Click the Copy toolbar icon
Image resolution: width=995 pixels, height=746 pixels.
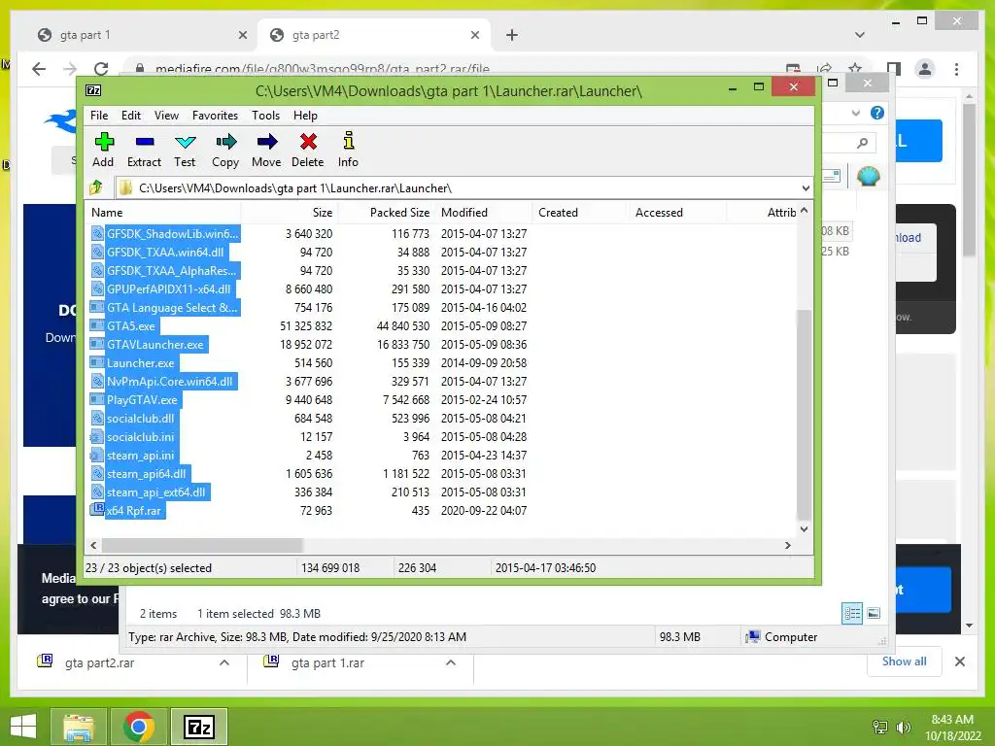click(225, 142)
